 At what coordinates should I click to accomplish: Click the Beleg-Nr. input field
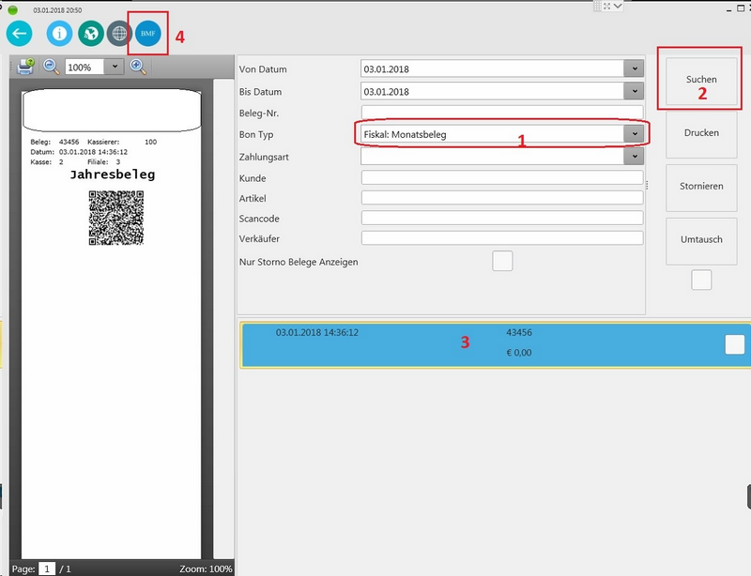pyautogui.click(x=502, y=113)
